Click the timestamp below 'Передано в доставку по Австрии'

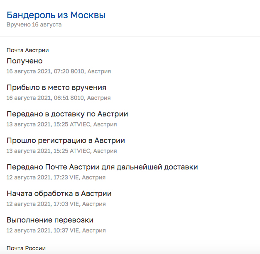(x=61, y=124)
